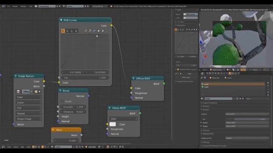
Task: Click Glossy BSDF output socket
Action: (140, 113)
